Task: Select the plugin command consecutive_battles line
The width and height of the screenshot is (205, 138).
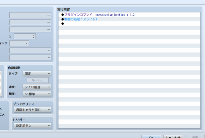Action: point(129,15)
